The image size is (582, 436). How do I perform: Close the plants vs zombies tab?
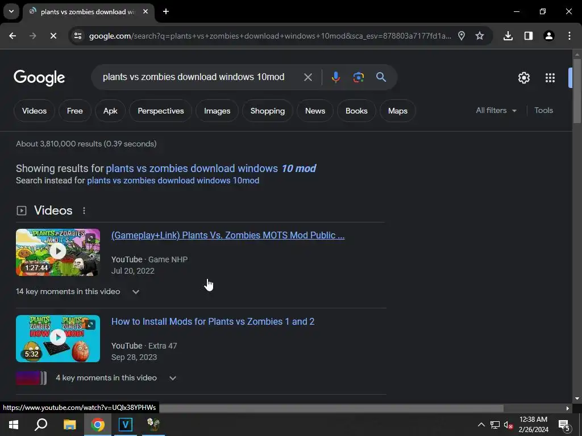145,11
